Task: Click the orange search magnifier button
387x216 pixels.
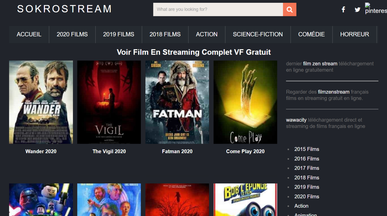Action: 289,9
